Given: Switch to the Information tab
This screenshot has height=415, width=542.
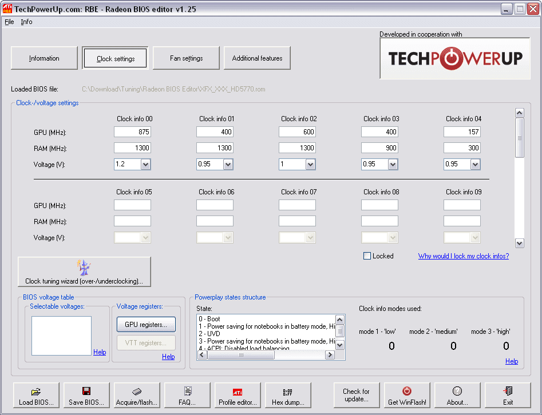Looking at the screenshot, I should pos(44,58).
